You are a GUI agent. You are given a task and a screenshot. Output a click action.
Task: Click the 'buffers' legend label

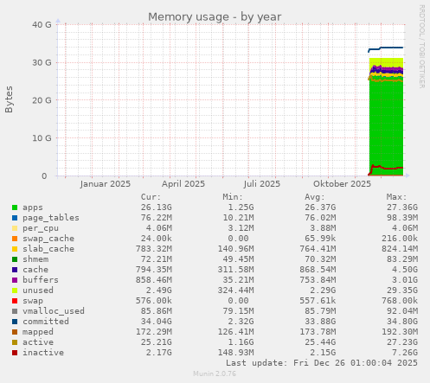point(41,280)
